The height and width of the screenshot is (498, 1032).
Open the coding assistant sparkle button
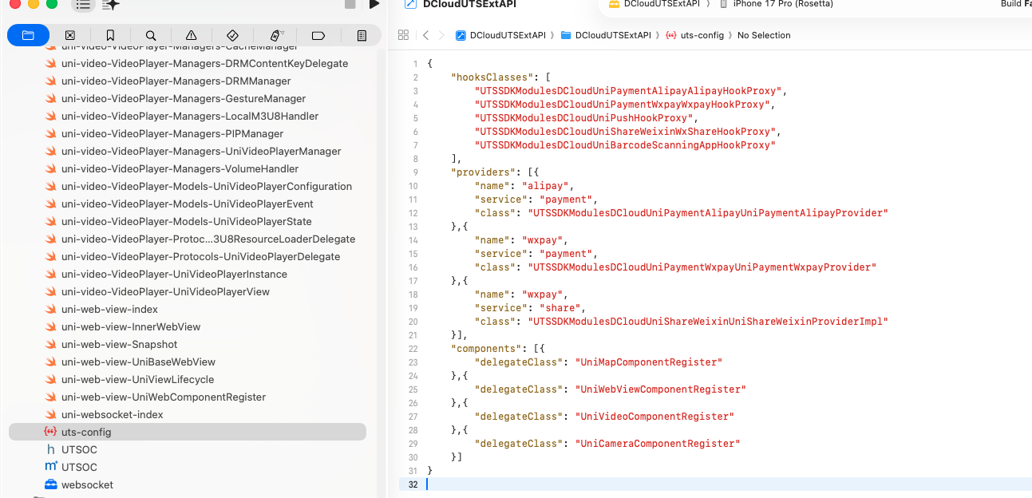pos(112,5)
